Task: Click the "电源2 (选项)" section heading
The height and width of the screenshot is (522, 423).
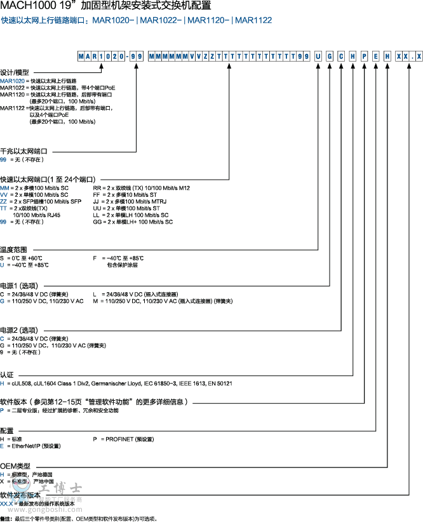Action: (19, 330)
